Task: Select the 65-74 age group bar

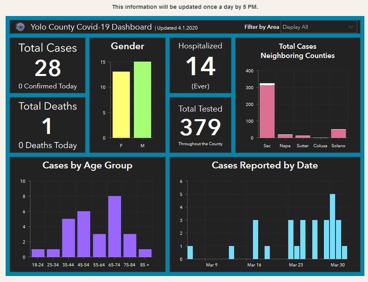Action: pos(115,226)
